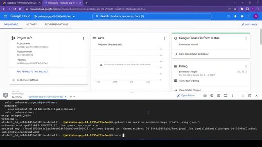
Task: Click the Cloud Shell terminal icon
Action: tap(5, 96)
